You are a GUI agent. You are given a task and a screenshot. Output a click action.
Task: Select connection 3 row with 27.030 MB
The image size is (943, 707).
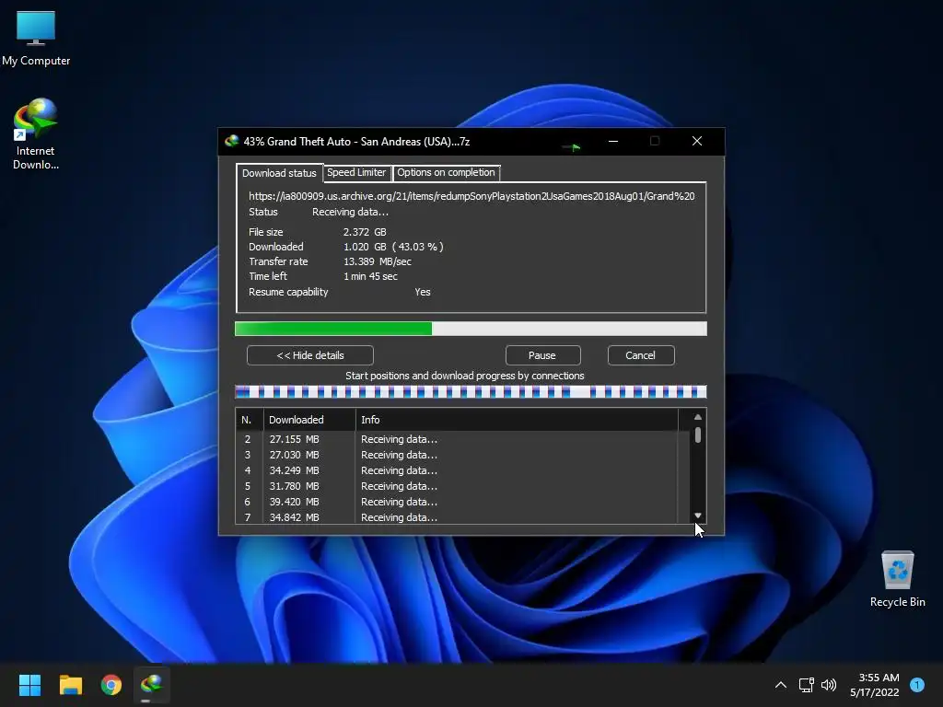point(462,455)
